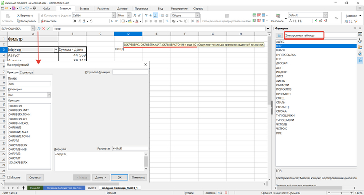Toggle bold Ж formatting
364x195 pixels.
pyautogui.click(x=75, y=21)
